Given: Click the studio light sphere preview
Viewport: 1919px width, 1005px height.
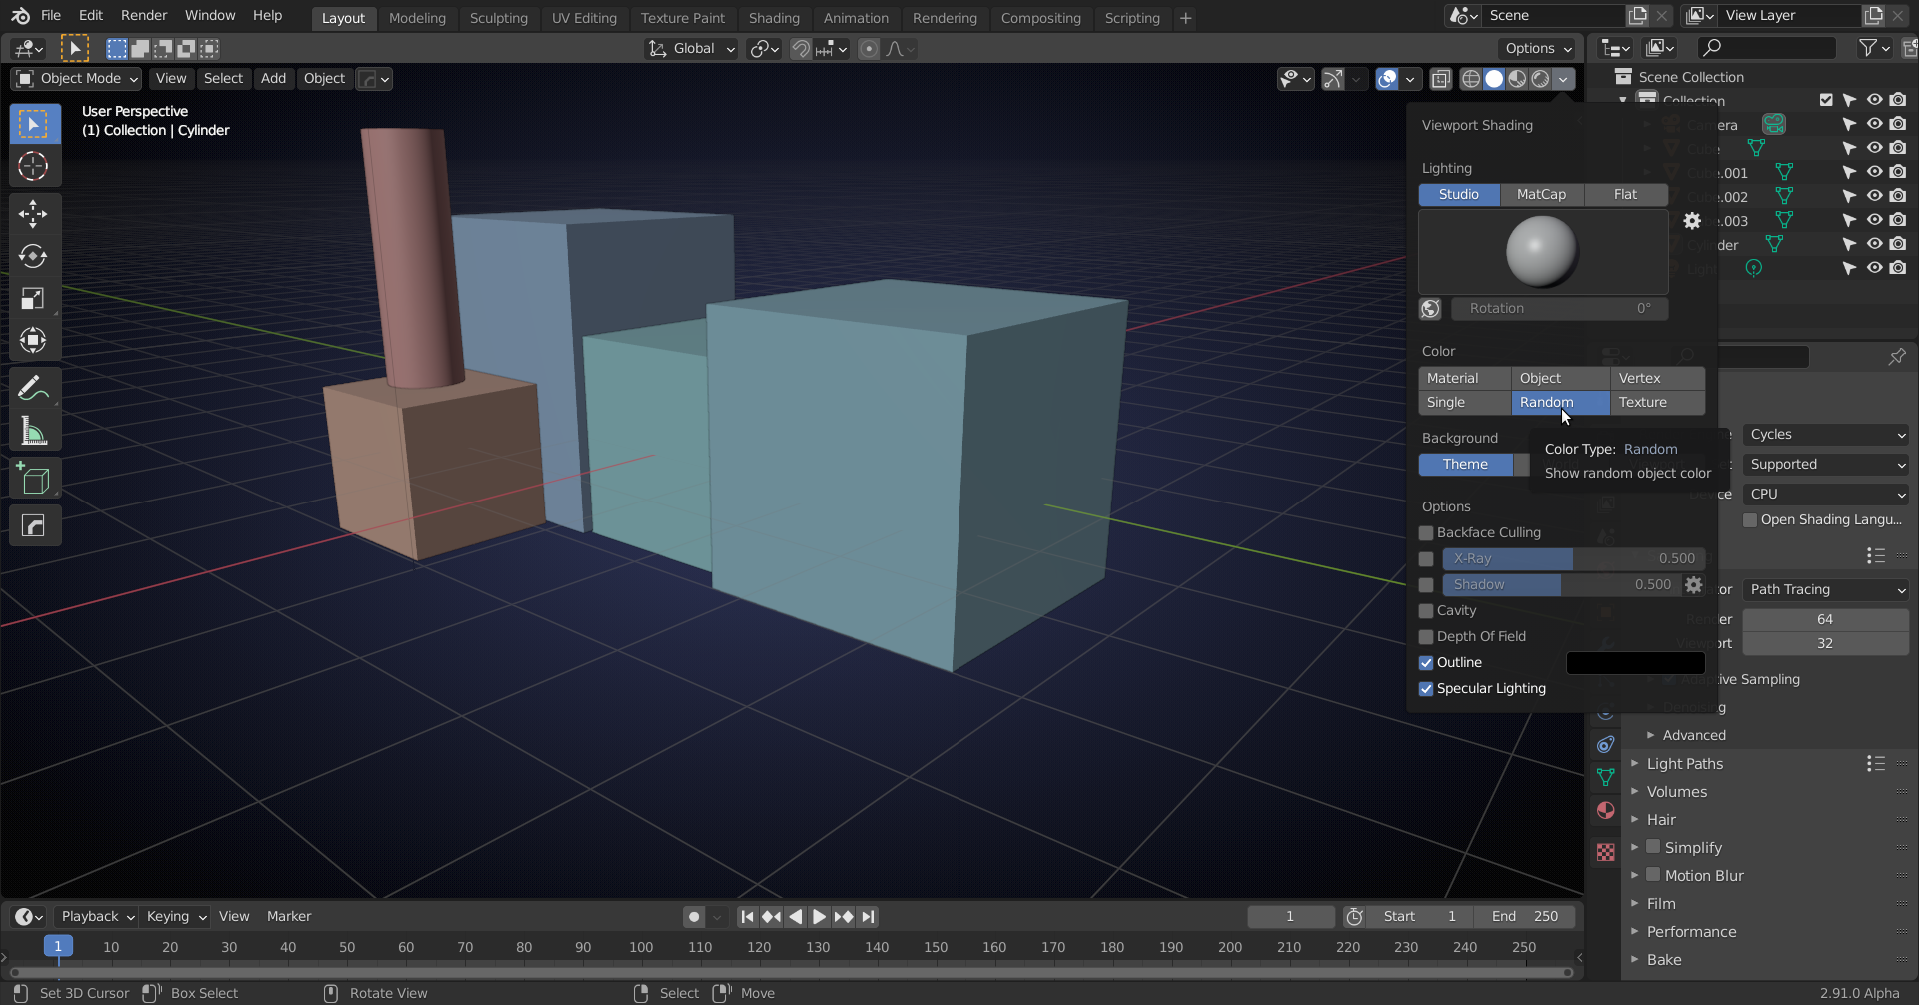Looking at the screenshot, I should [1542, 251].
